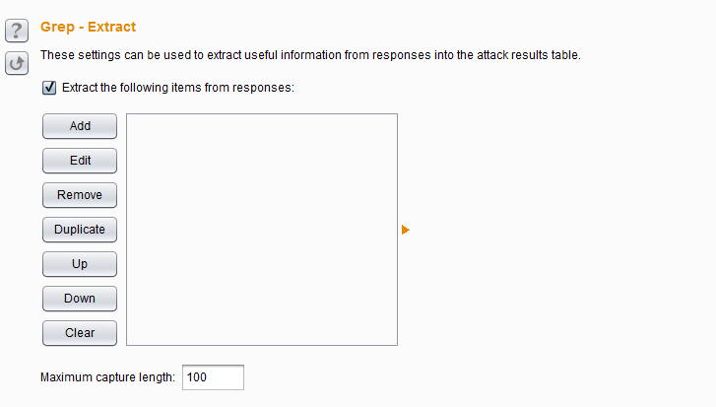This screenshot has height=407, width=716.
Task: Open the Grep - Extract help icon
Action: 17,31
